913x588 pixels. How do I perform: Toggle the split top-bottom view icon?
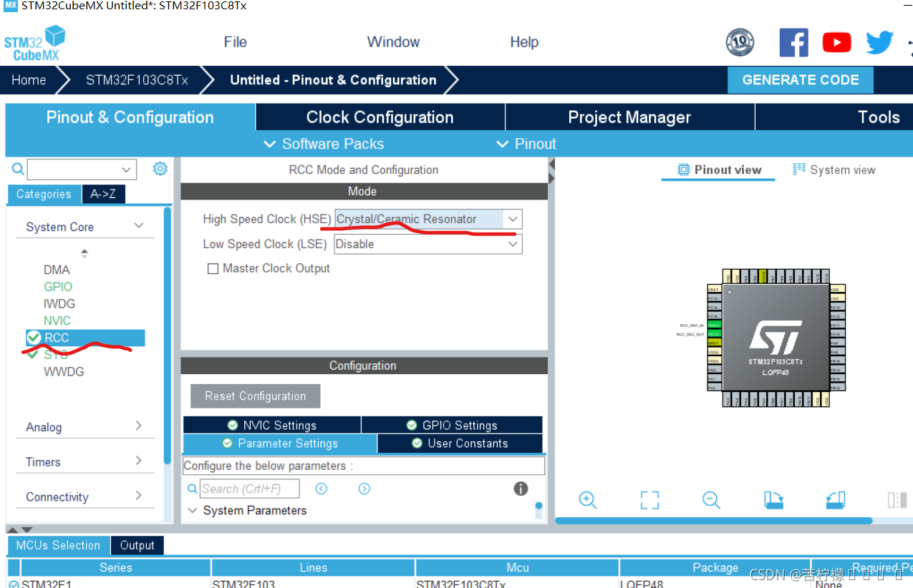point(897,500)
